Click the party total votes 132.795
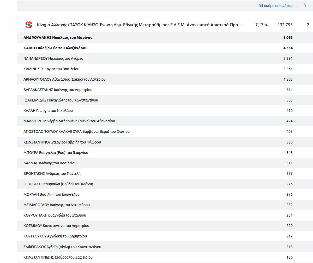Screen dimensions: 313x263 pos(285,25)
